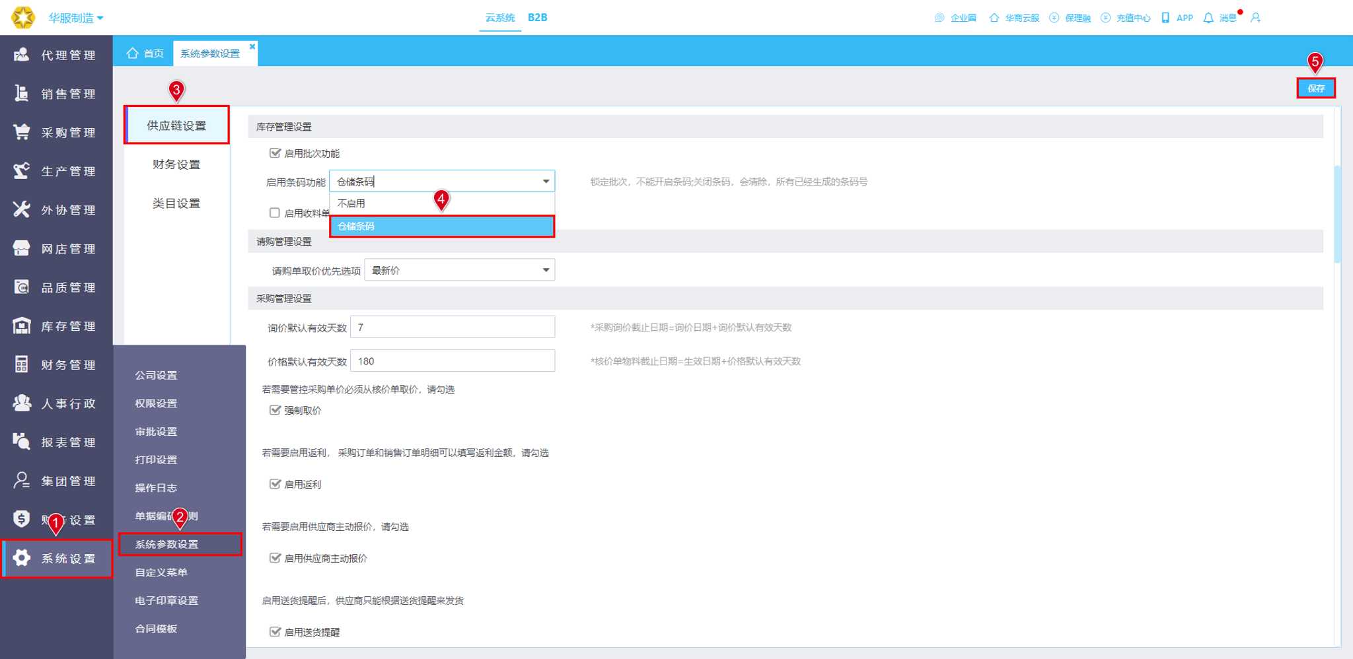This screenshot has height=659, width=1353.
Task: Select the 供应链设置 settings section
Action: click(x=176, y=125)
